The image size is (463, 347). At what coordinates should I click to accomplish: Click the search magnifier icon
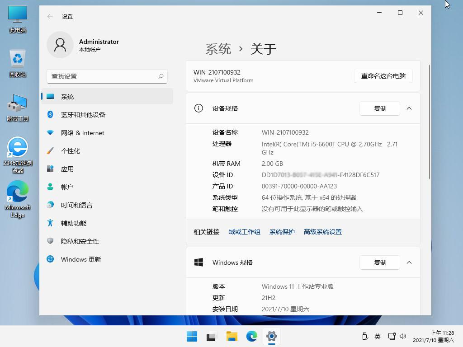tap(161, 76)
